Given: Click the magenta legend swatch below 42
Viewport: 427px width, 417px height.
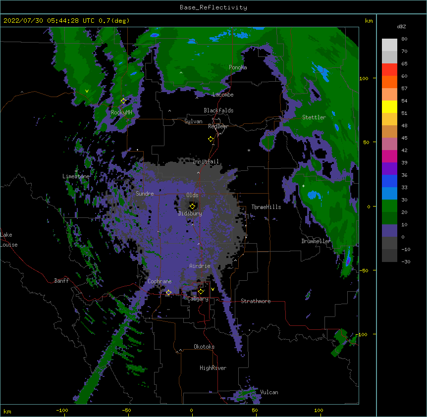Looking at the screenshot, I should [x=389, y=156].
